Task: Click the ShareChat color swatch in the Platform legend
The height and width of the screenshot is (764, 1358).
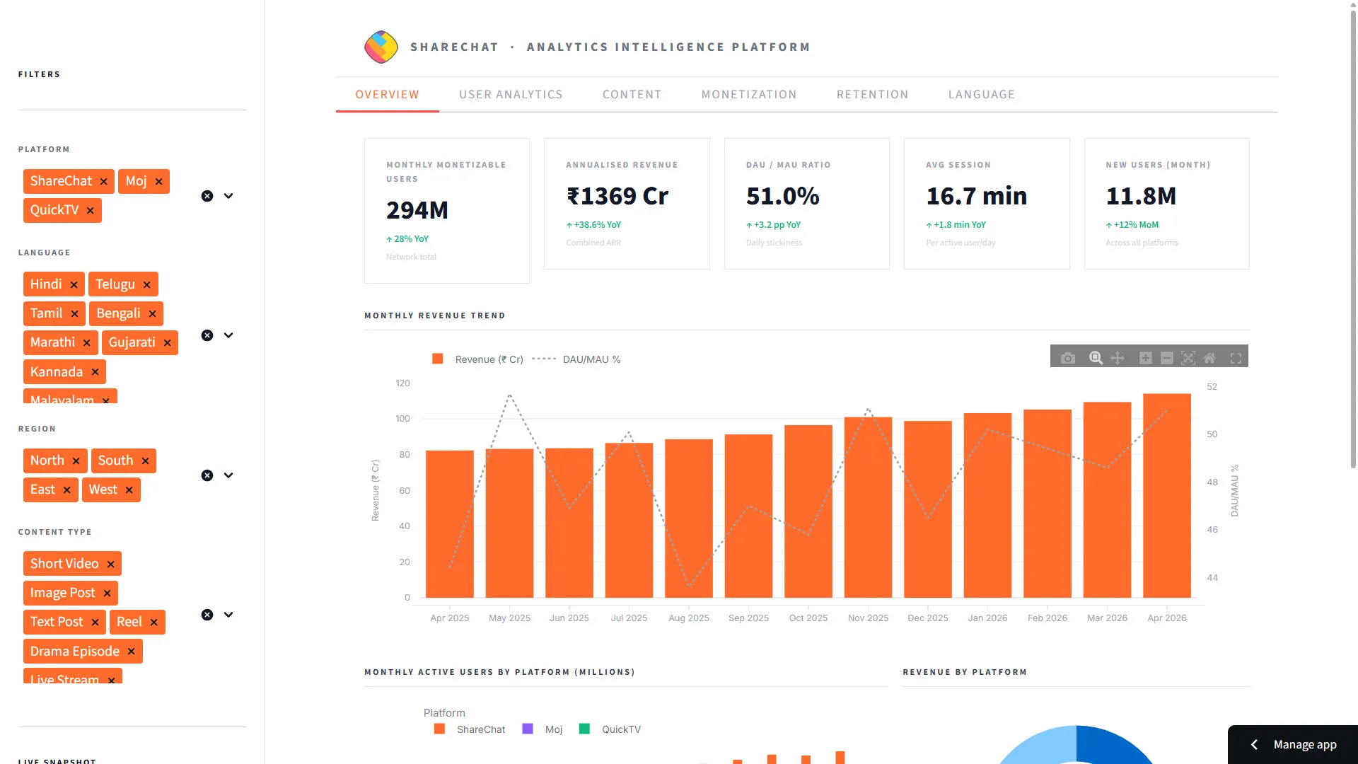Action: [x=439, y=729]
